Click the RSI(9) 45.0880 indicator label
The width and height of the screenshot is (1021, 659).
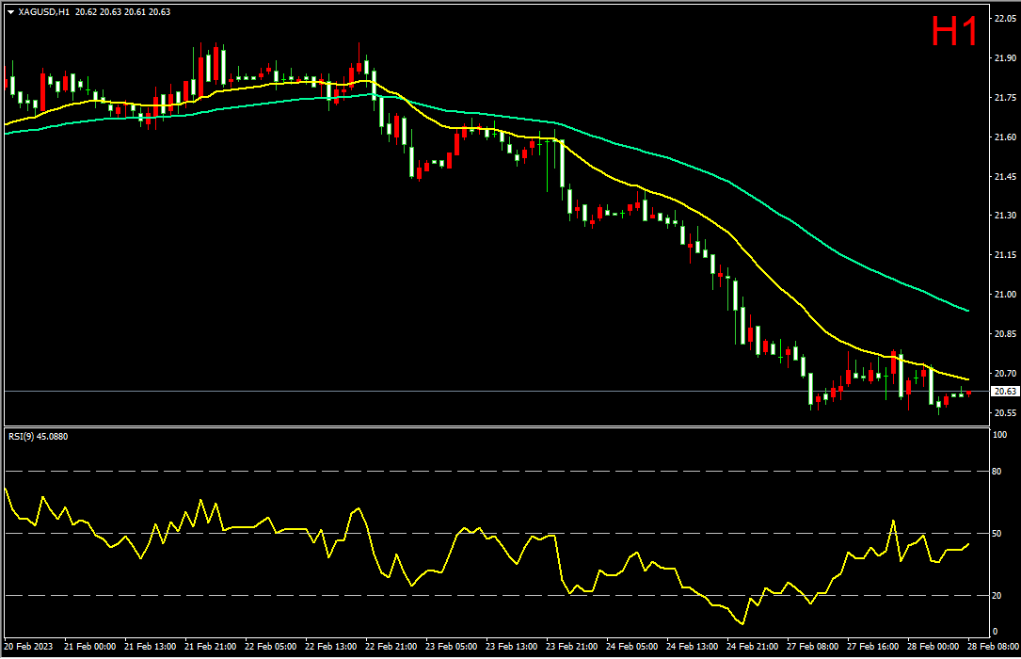pos(38,436)
